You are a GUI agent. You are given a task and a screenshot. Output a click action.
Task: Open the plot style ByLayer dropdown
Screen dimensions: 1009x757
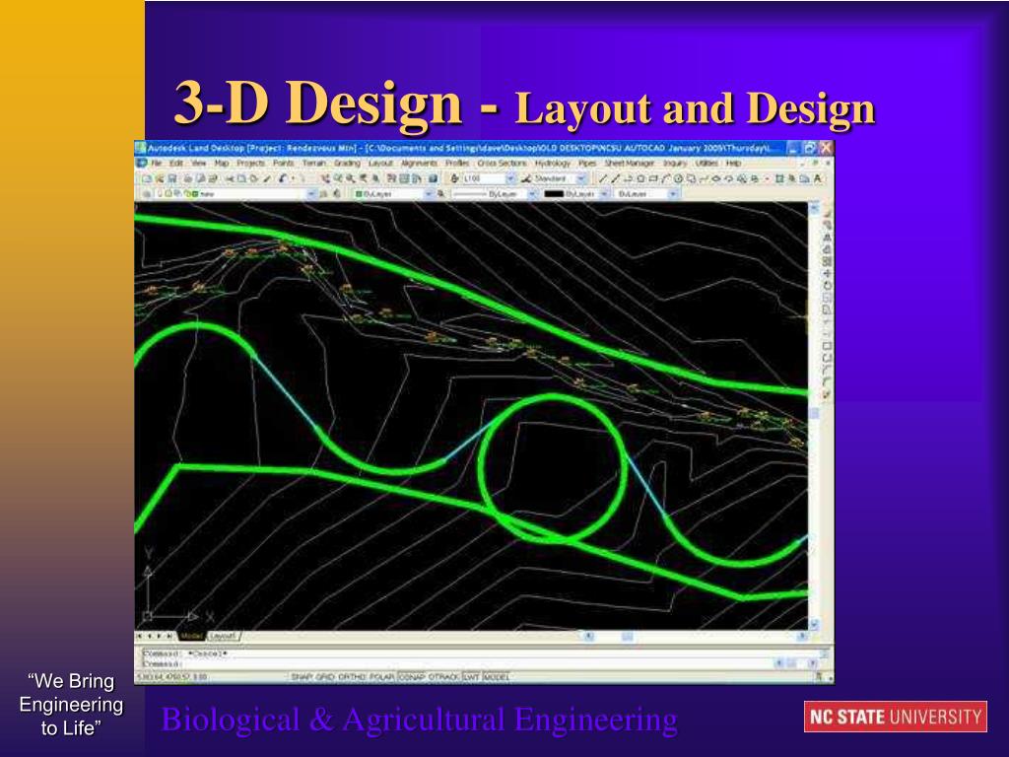(x=646, y=194)
